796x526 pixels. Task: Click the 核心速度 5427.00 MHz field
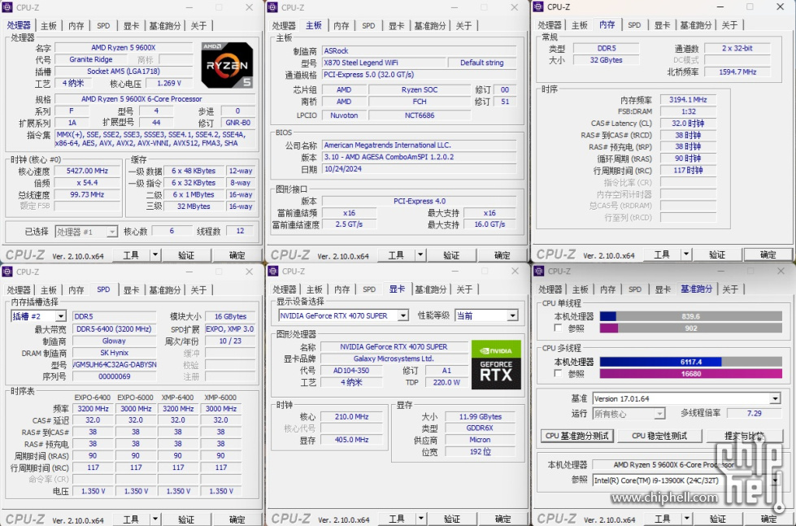[x=87, y=171]
